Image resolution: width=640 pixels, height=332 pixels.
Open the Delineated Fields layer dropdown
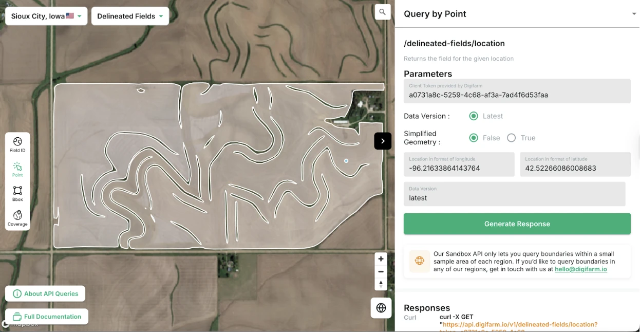[x=130, y=16]
